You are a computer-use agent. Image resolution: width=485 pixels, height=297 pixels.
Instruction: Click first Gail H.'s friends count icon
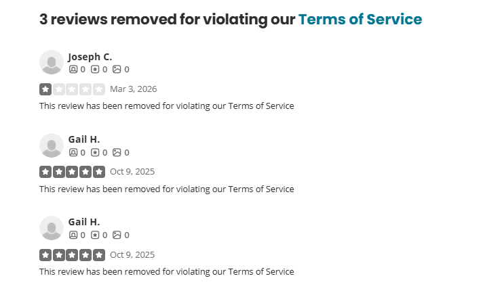click(x=73, y=152)
